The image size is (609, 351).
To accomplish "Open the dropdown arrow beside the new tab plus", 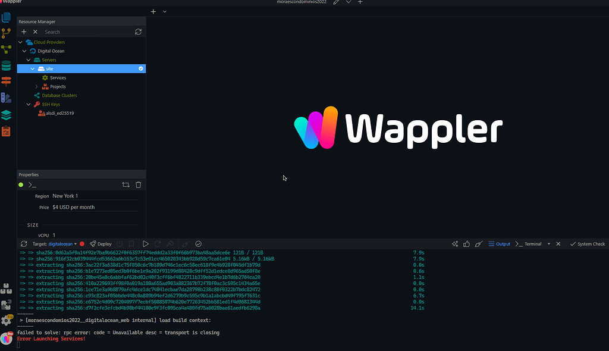I will click(165, 12).
